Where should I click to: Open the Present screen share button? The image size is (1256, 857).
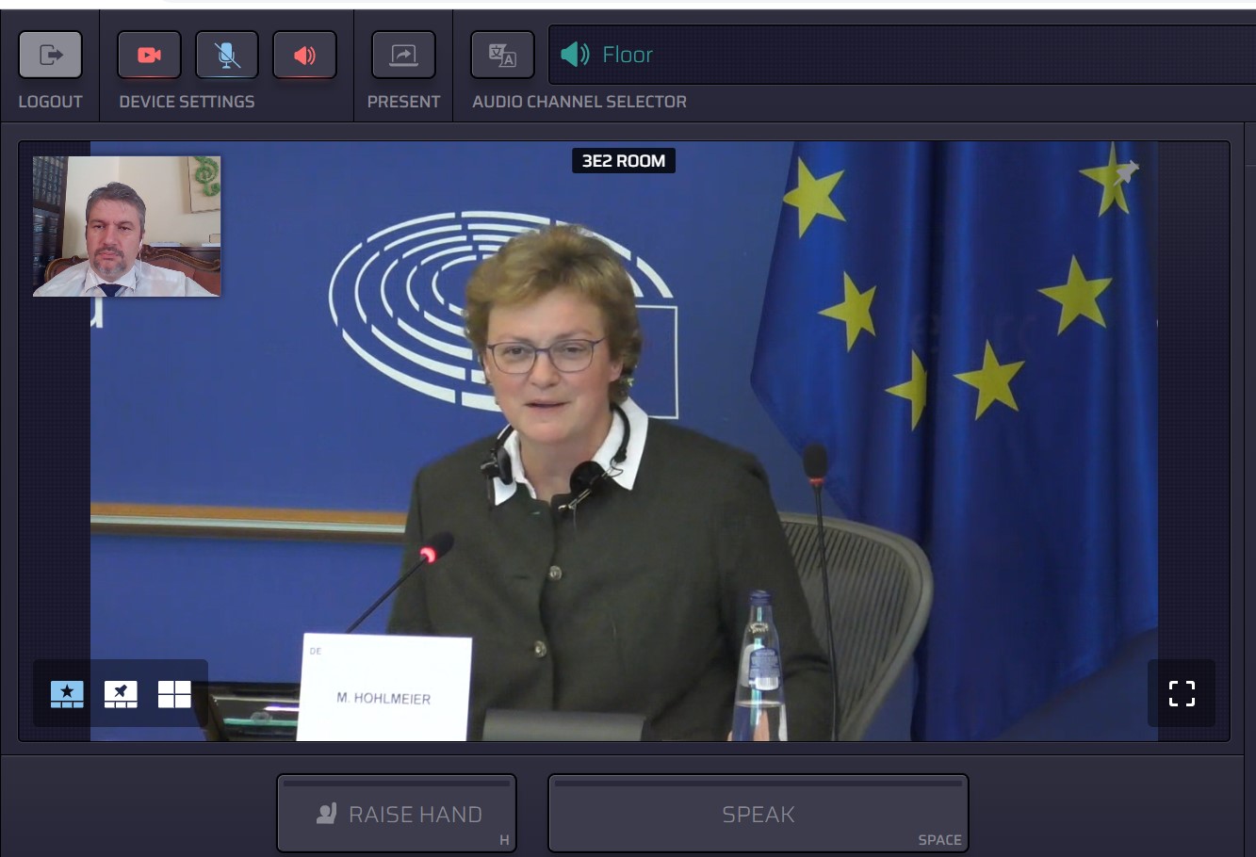(403, 55)
